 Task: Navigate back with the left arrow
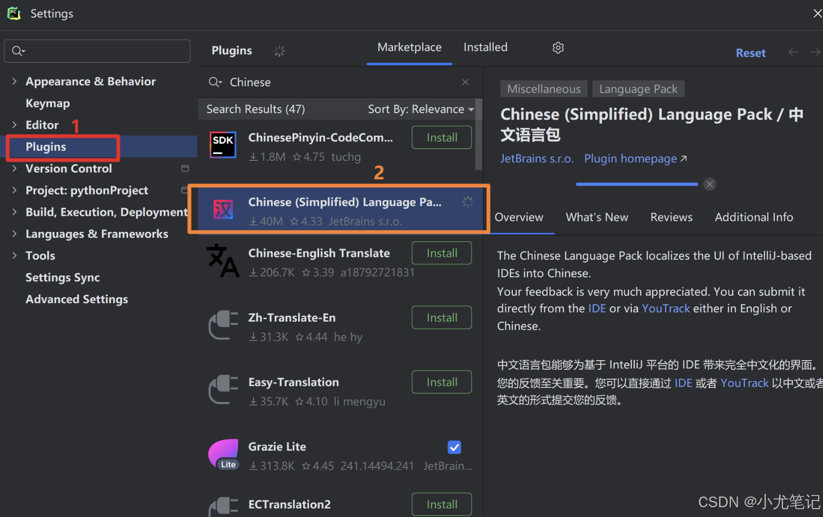[x=793, y=52]
